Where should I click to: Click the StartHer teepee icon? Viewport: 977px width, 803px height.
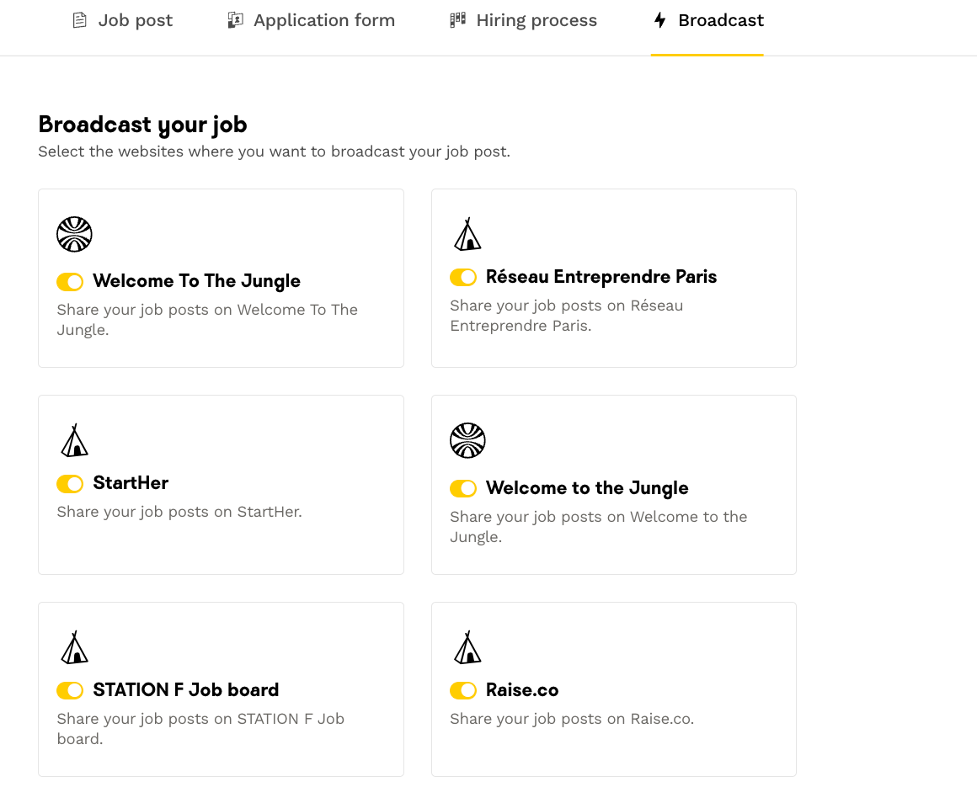coord(74,440)
